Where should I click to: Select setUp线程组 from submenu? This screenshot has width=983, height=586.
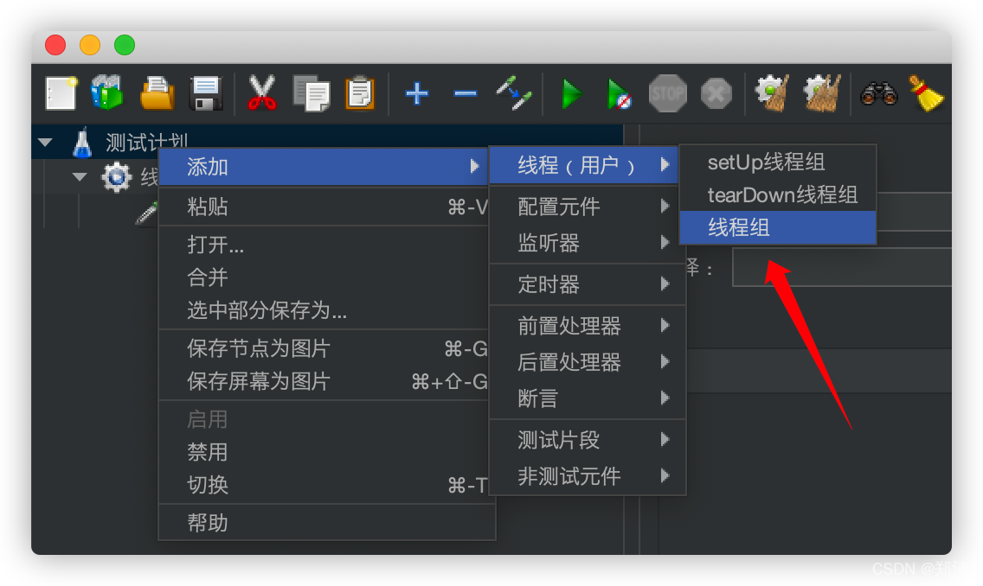pos(778,162)
